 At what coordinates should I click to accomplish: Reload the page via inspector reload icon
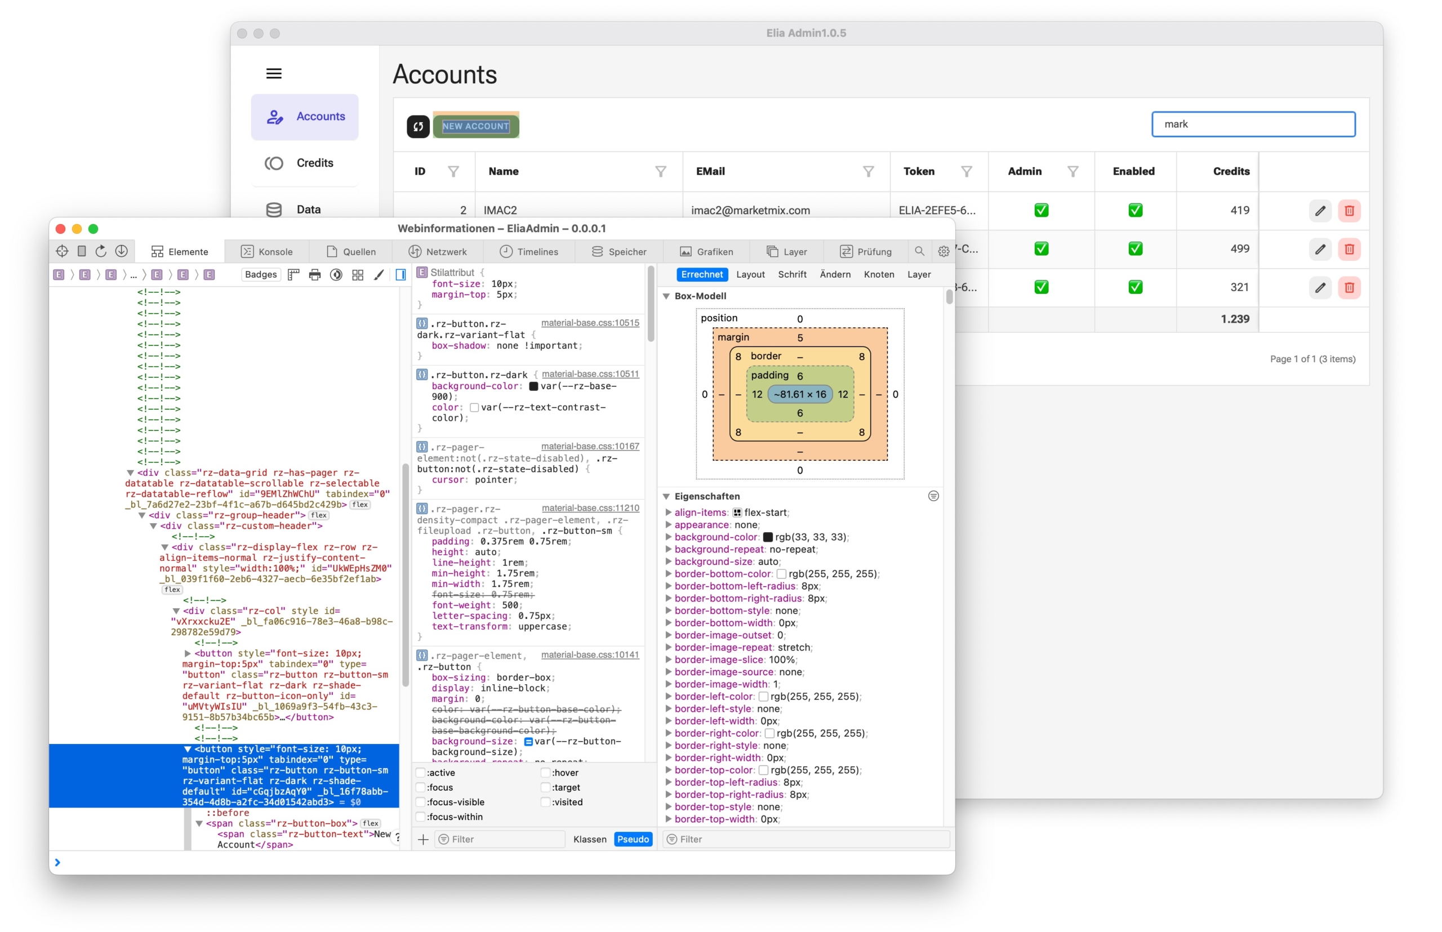pos(101,251)
